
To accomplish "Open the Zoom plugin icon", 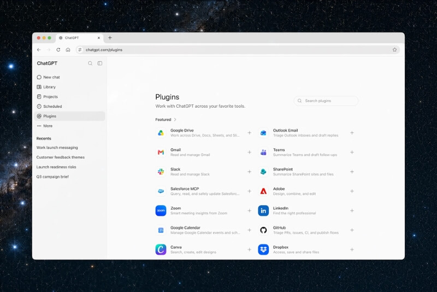I will (161, 211).
